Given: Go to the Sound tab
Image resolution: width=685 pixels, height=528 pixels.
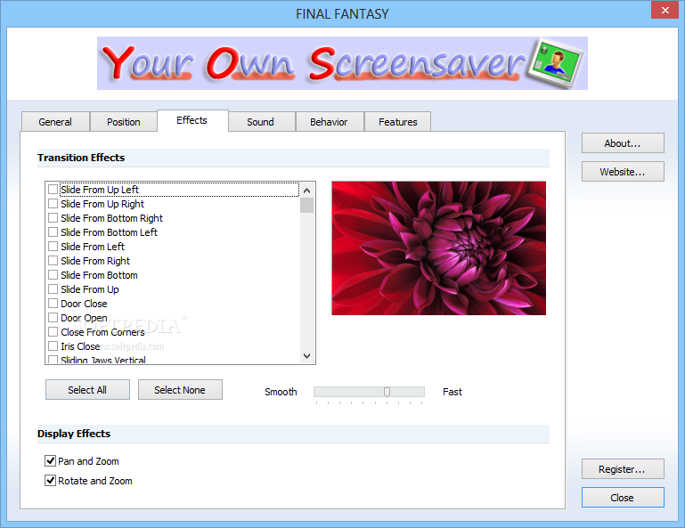Looking at the screenshot, I should pos(261,122).
